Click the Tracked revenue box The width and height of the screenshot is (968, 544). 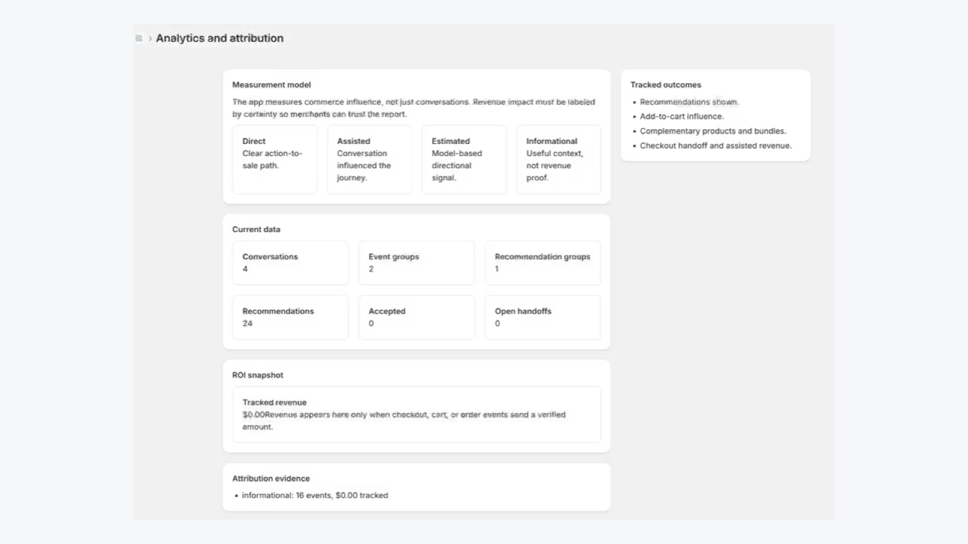coord(417,415)
